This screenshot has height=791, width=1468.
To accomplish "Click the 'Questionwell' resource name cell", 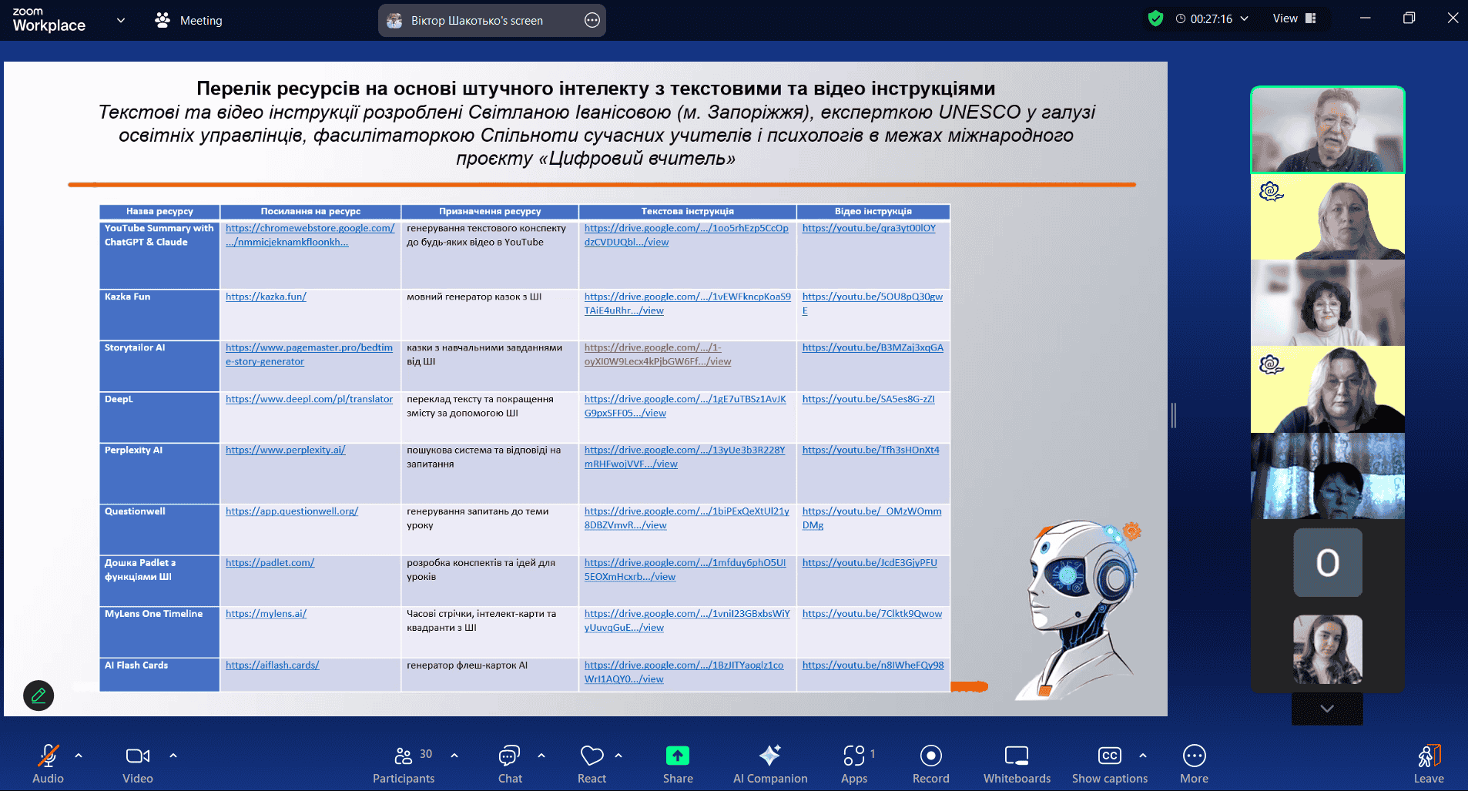I will [159, 529].
